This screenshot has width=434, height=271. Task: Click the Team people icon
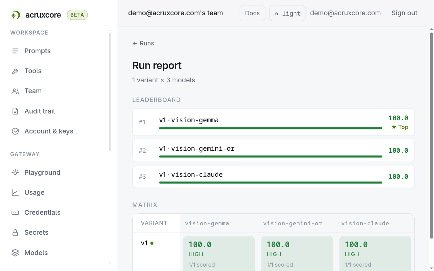[15, 91]
